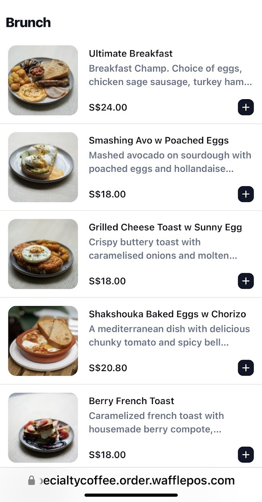Add Berry French Toast to cart
Image resolution: width=262 pixels, height=502 pixels.
pyautogui.click(x=246, y=455)
